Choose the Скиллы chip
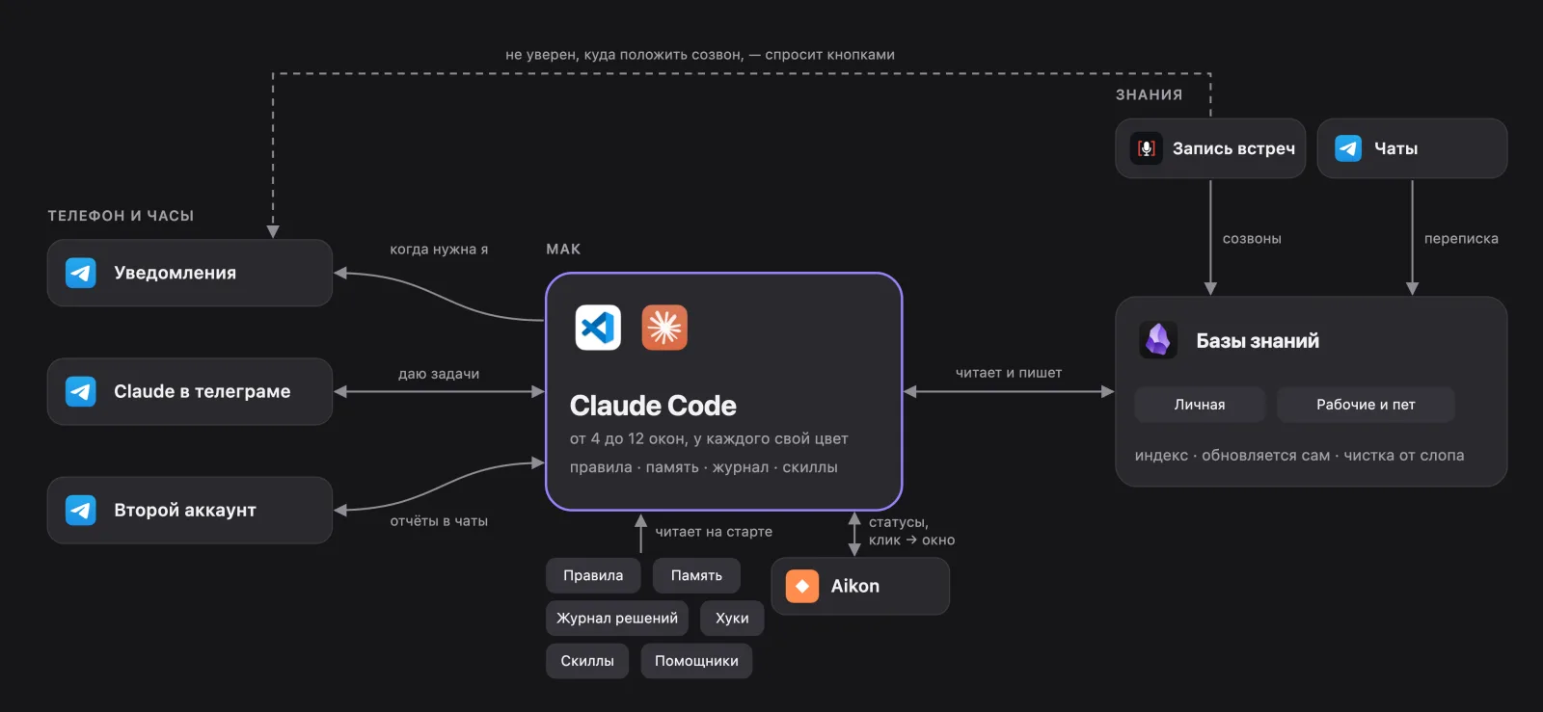The width and height of the screenshot is (1543, 712). pyautogui.click(x=587, y=661)
